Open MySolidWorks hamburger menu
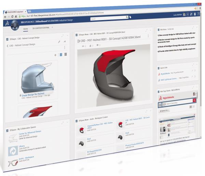Image resolution: width=205 pixels, height=176 pixels. [160, 105]
